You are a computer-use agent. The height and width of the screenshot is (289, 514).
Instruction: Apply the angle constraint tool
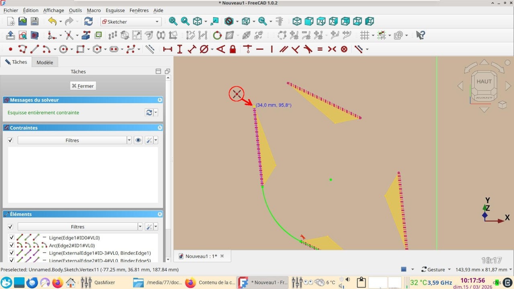pyautogui.click(x=220, y=49)
